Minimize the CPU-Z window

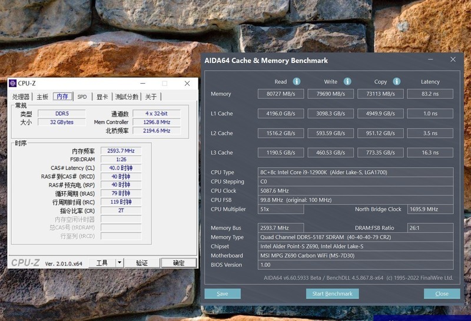tap(143, 83)
